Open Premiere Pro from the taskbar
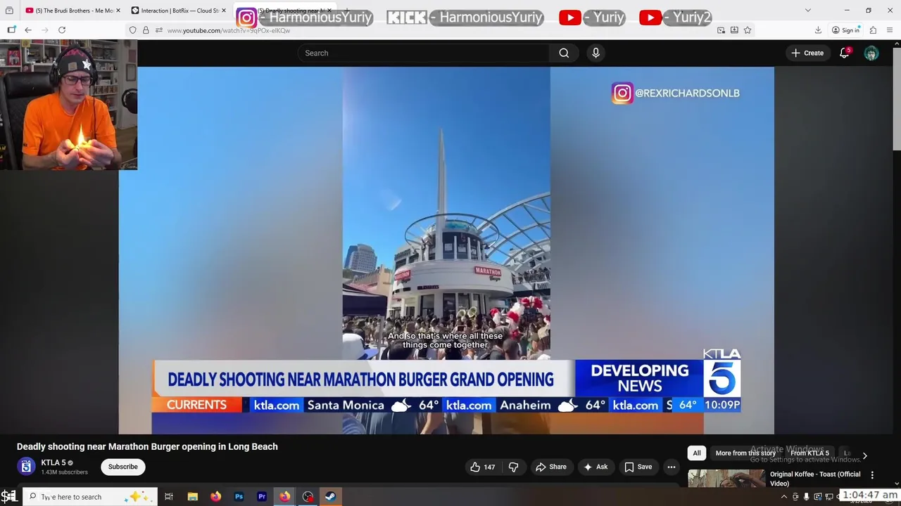 tap(262, 497)
